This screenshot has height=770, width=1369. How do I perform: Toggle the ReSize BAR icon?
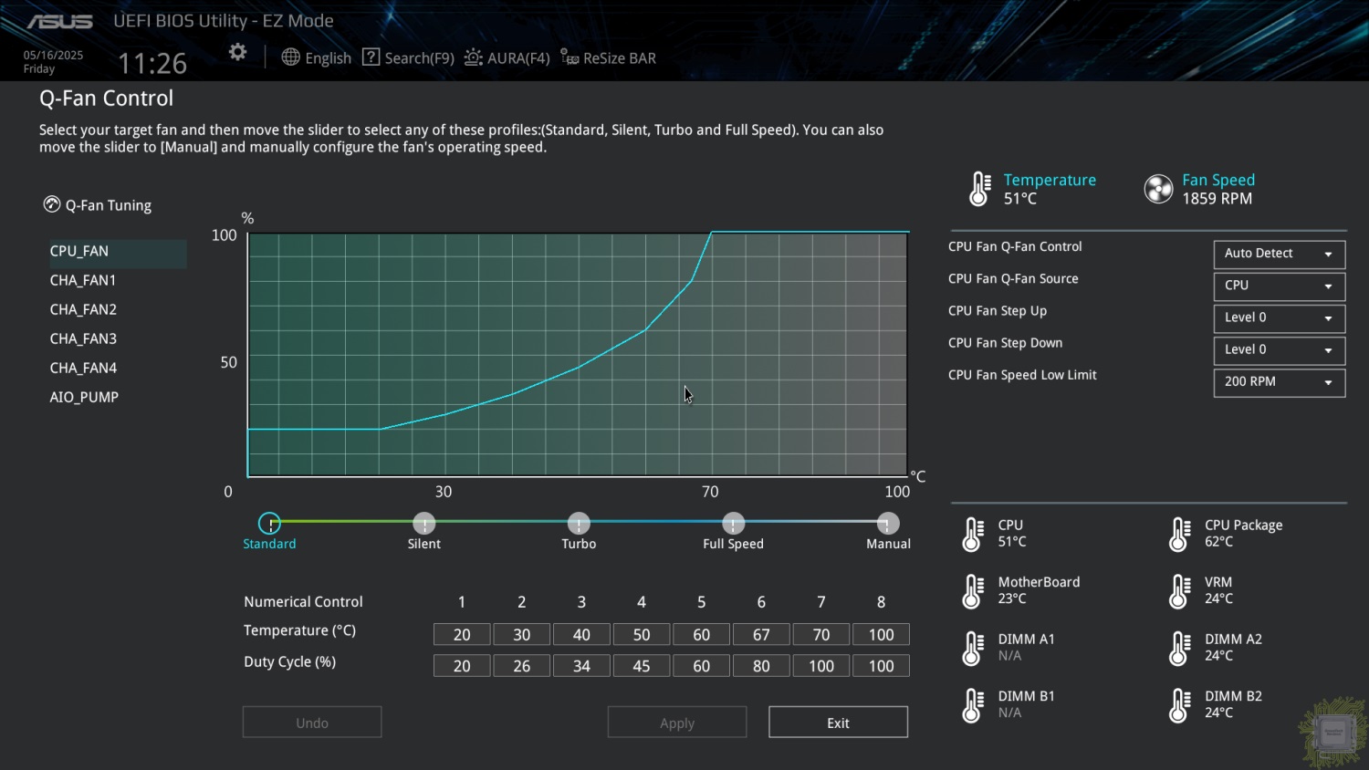[570, 57]
